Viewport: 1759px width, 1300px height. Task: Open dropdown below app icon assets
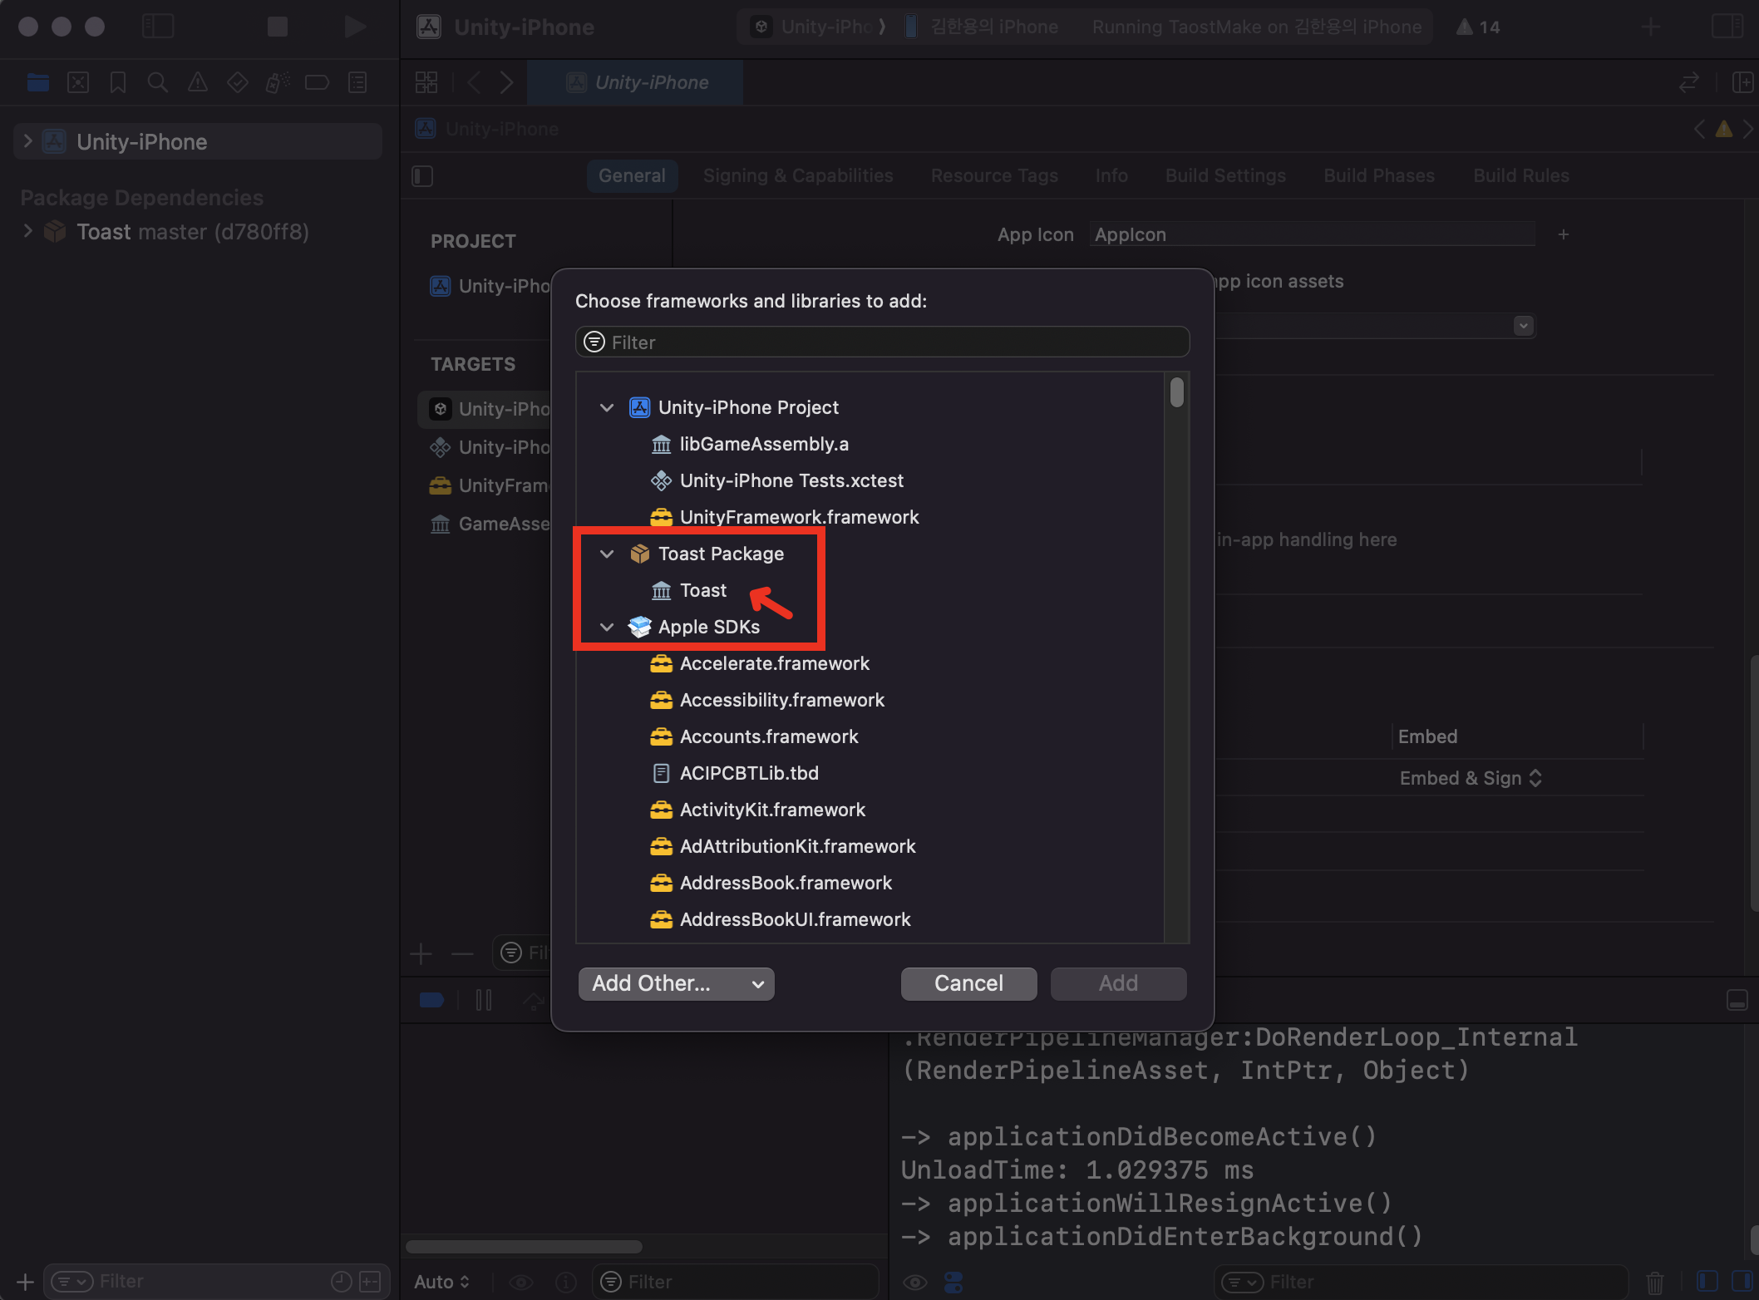click(1523, 326)
